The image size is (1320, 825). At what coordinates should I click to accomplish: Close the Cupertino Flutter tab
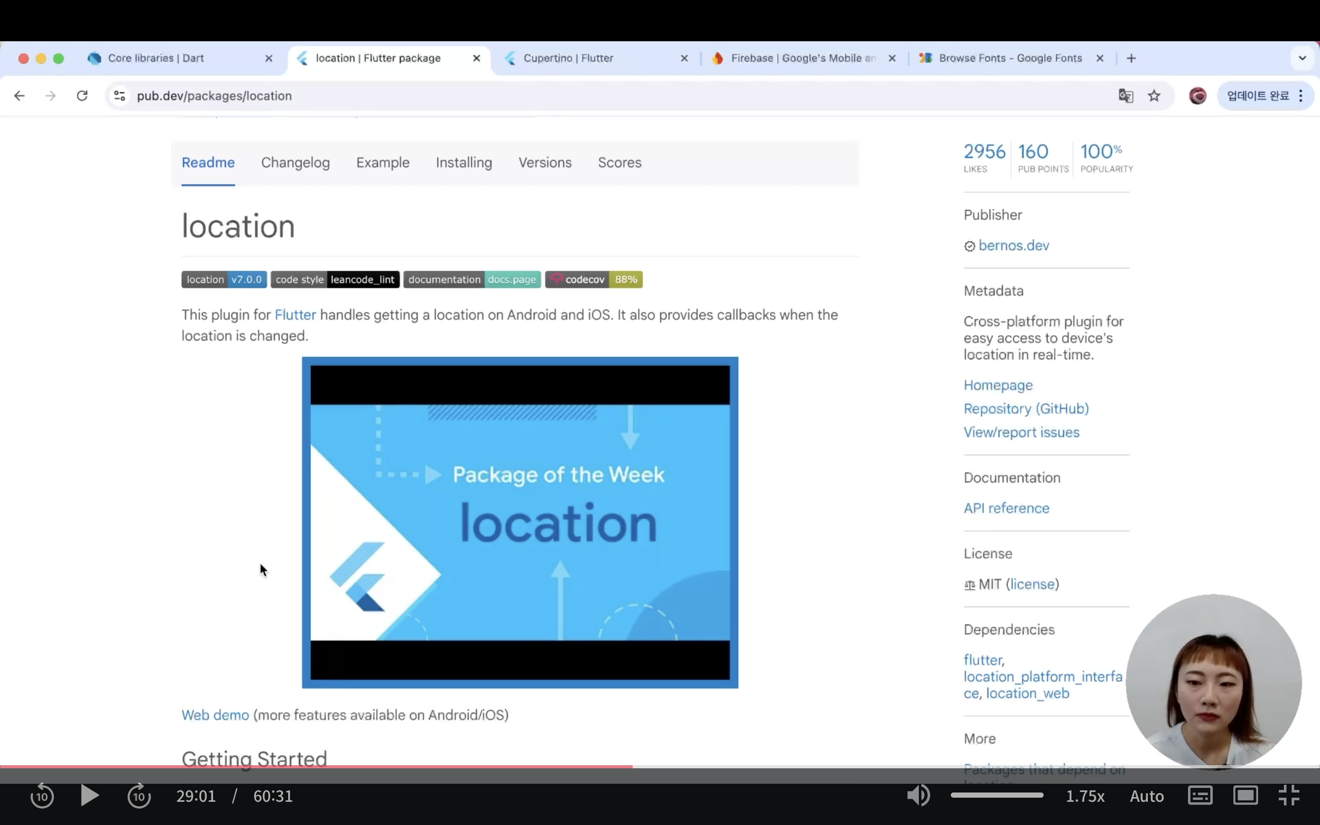685,58
